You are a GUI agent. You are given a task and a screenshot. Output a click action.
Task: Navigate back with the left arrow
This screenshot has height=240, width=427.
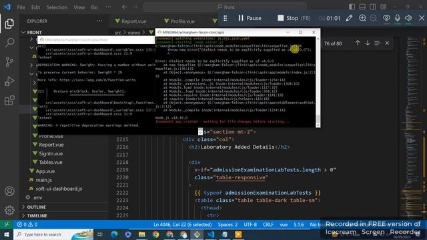pos(125,7)
